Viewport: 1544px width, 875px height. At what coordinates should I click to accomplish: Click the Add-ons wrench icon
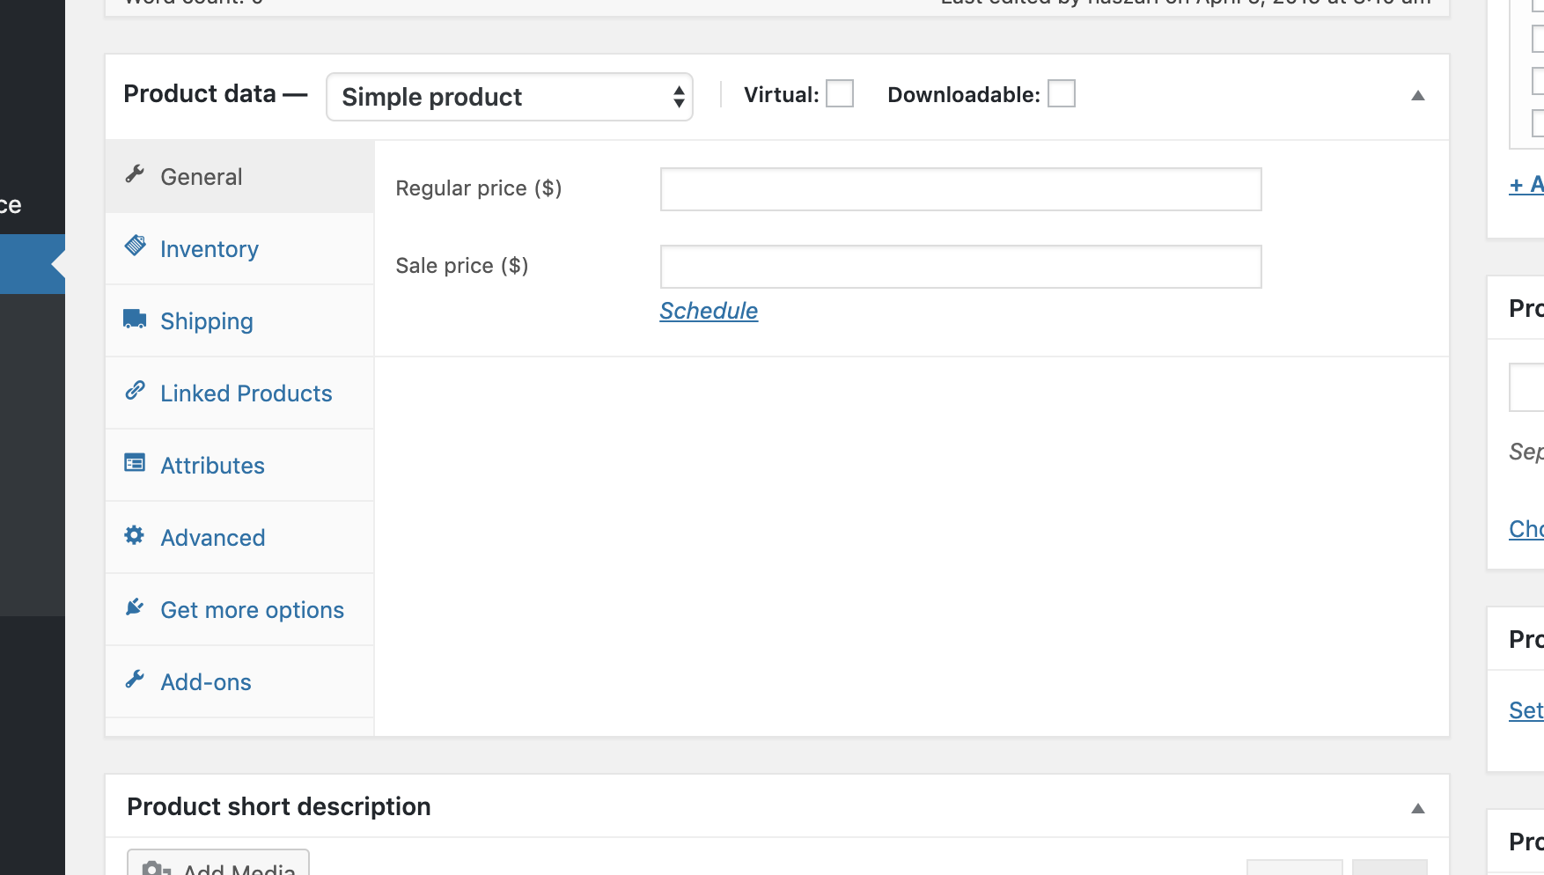(135, 680)
